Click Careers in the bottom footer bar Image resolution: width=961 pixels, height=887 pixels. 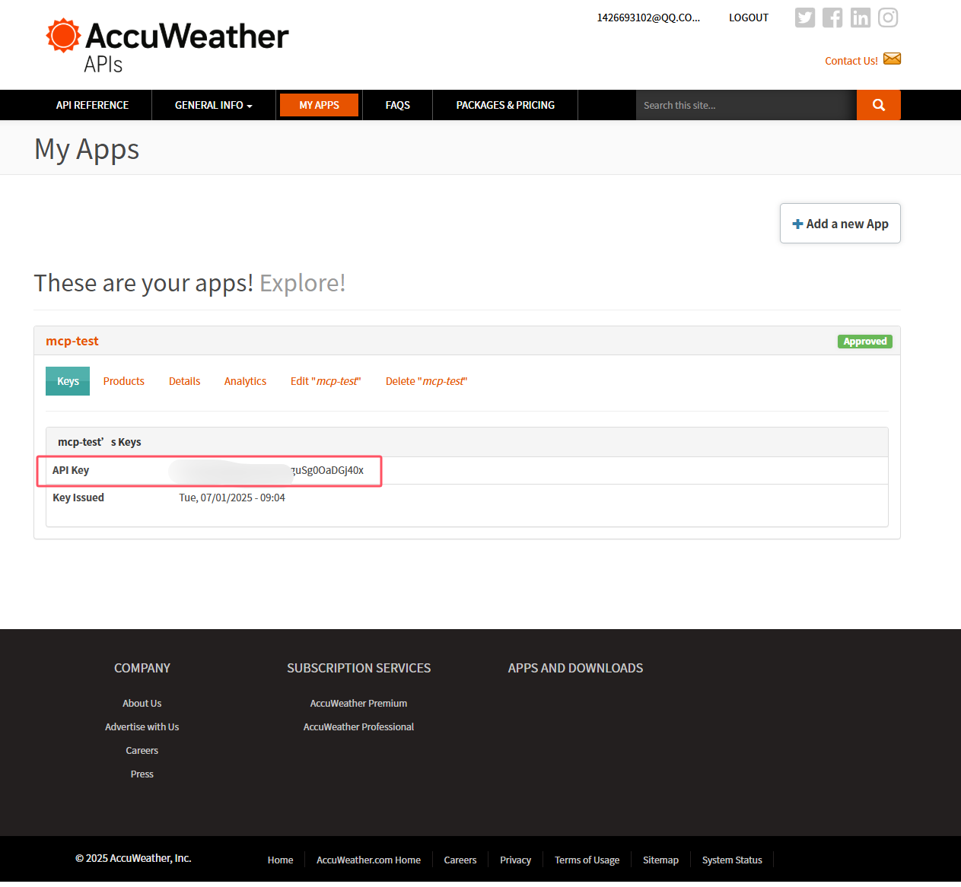pos(460,860)
